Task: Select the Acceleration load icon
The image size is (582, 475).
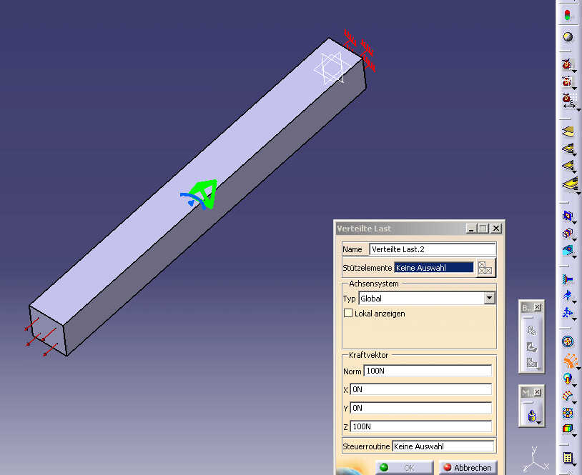Action: (567, 379)
